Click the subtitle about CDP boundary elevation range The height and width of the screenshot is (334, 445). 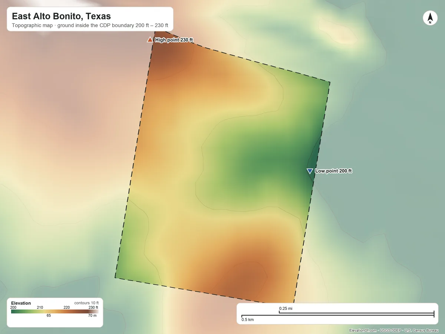tap(90, 26)
